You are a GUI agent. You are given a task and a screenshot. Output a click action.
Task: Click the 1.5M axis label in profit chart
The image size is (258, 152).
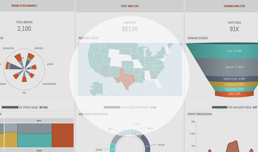(192, 134)
